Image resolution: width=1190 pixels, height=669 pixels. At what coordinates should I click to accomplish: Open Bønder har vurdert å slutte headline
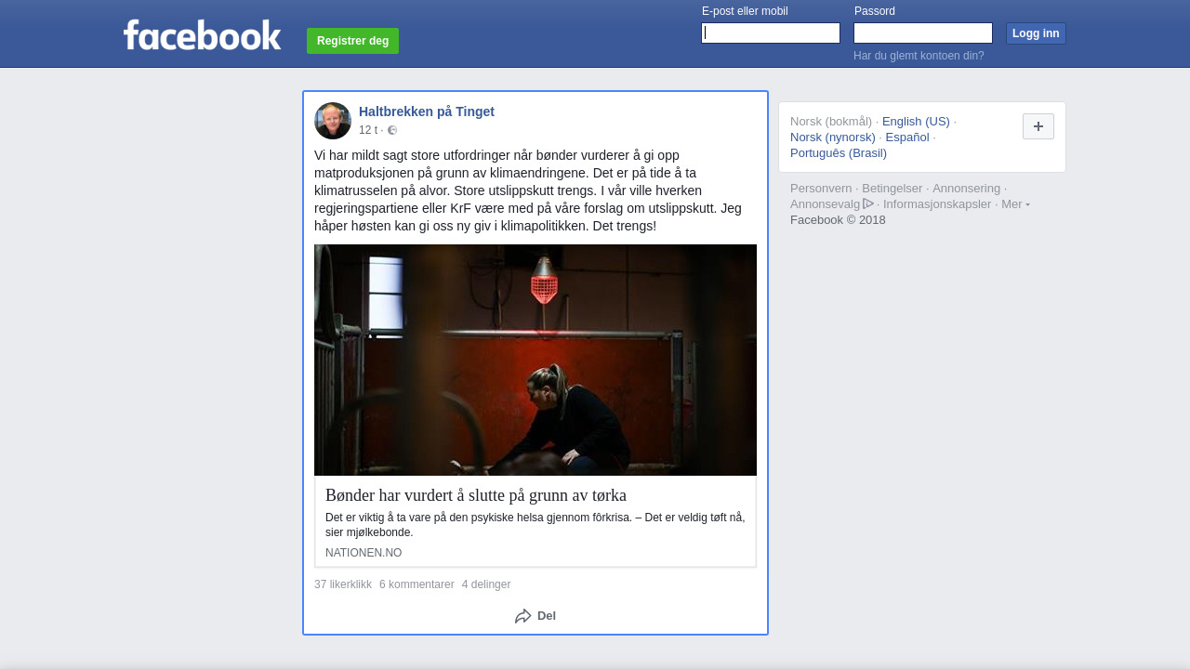476,495
